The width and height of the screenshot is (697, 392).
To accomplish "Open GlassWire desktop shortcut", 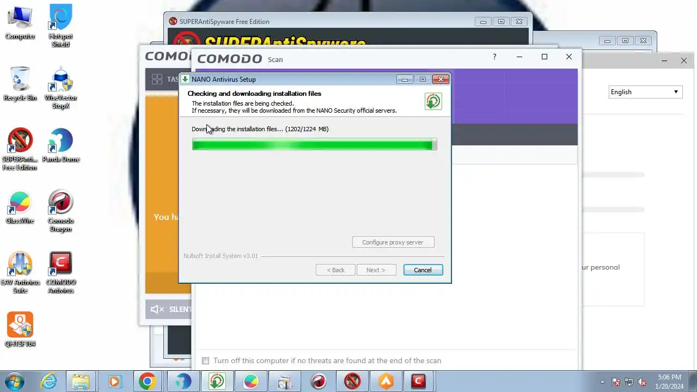I will [x=20, y=207].
